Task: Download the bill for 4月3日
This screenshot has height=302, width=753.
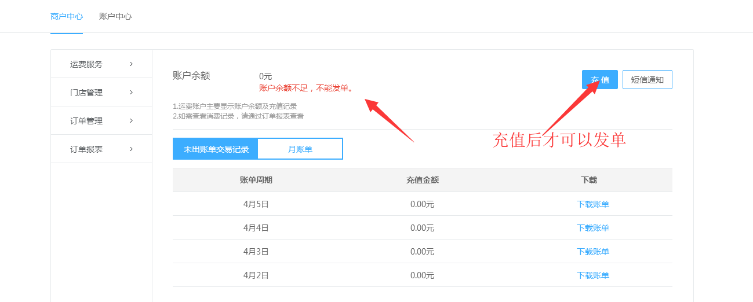Action: click(593, 252)
